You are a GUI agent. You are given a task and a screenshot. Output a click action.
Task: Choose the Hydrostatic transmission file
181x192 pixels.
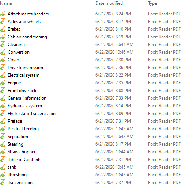click(x=32, y=114)
